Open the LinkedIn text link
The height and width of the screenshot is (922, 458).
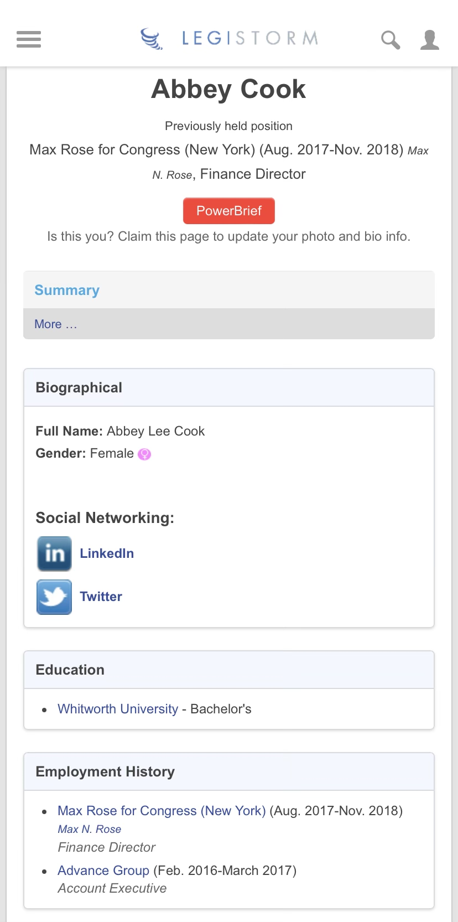click(x=107, y=553)
